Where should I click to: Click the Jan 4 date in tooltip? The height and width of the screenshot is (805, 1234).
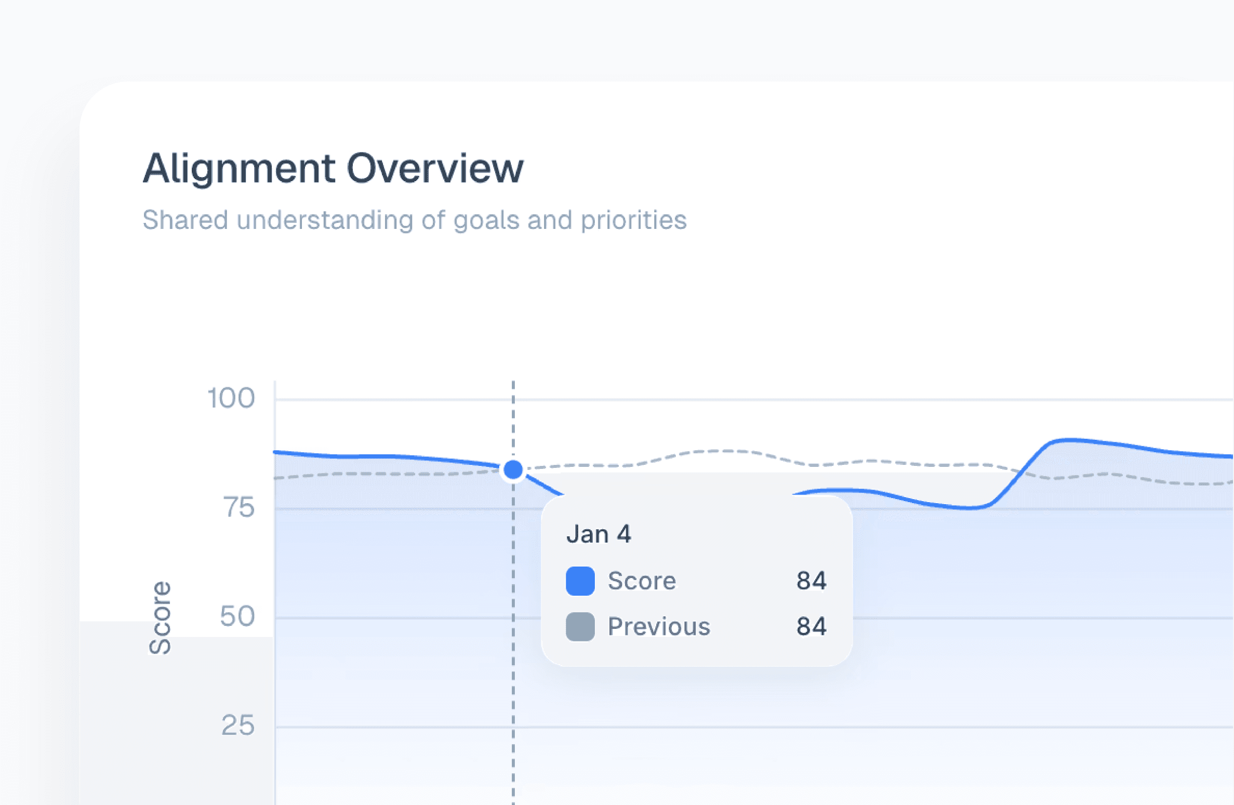(x=598, y=534)
